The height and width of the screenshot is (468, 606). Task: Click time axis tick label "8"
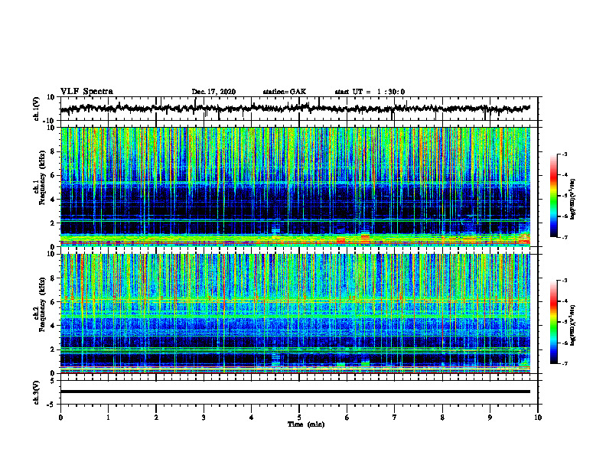click(442, 418)
